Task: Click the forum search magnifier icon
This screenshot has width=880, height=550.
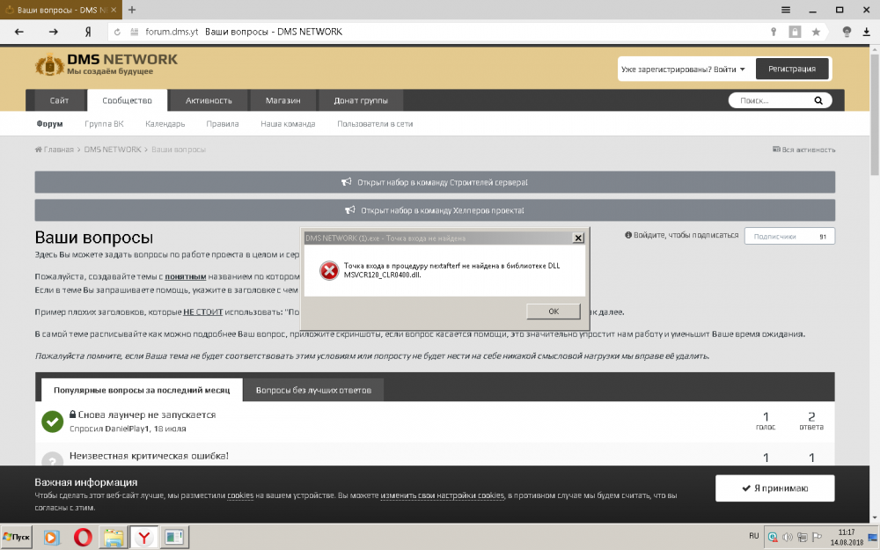Action: 818,100
